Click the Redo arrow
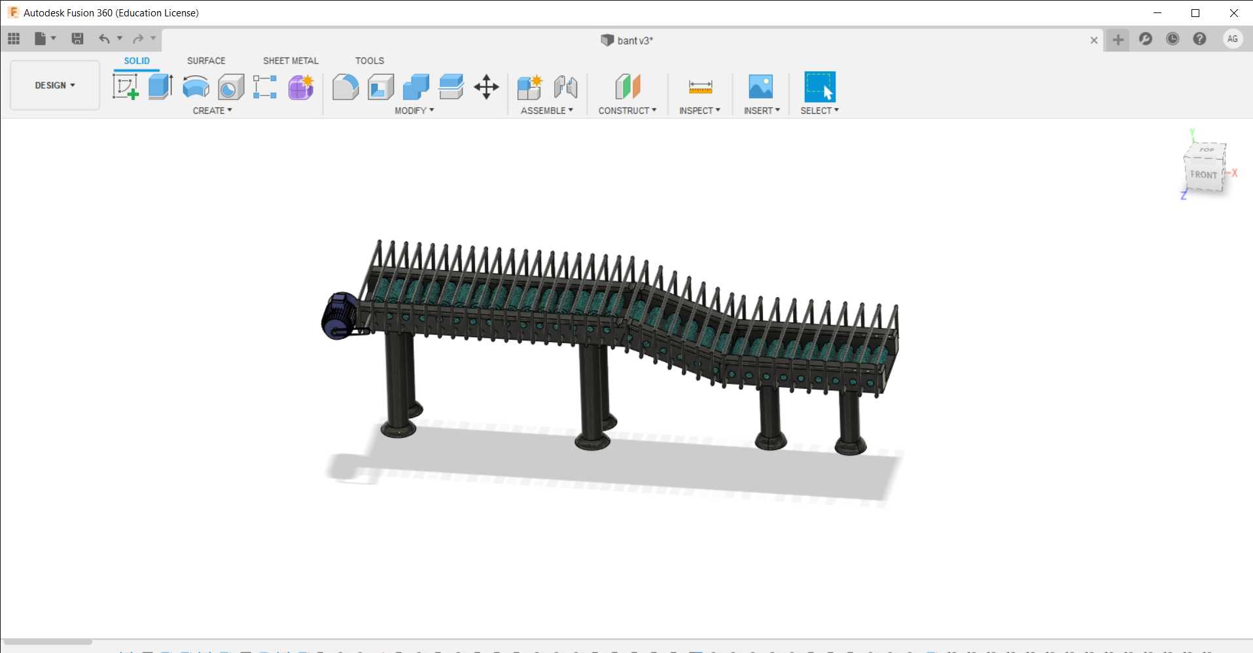This screenshot has height=653, width=1253. click(x=138, y=39)
